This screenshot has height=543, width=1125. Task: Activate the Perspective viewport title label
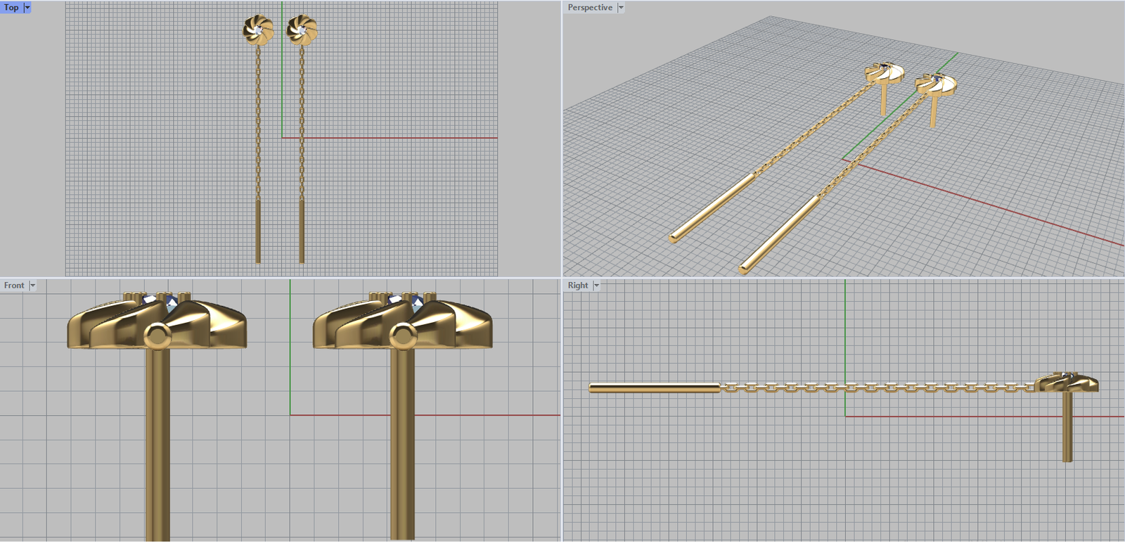coord(590,8)
